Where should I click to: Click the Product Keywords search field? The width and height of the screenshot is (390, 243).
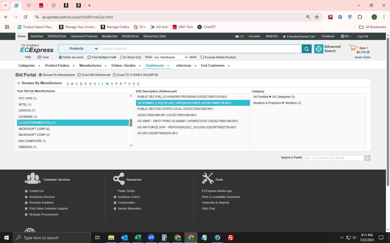point(200,49)
